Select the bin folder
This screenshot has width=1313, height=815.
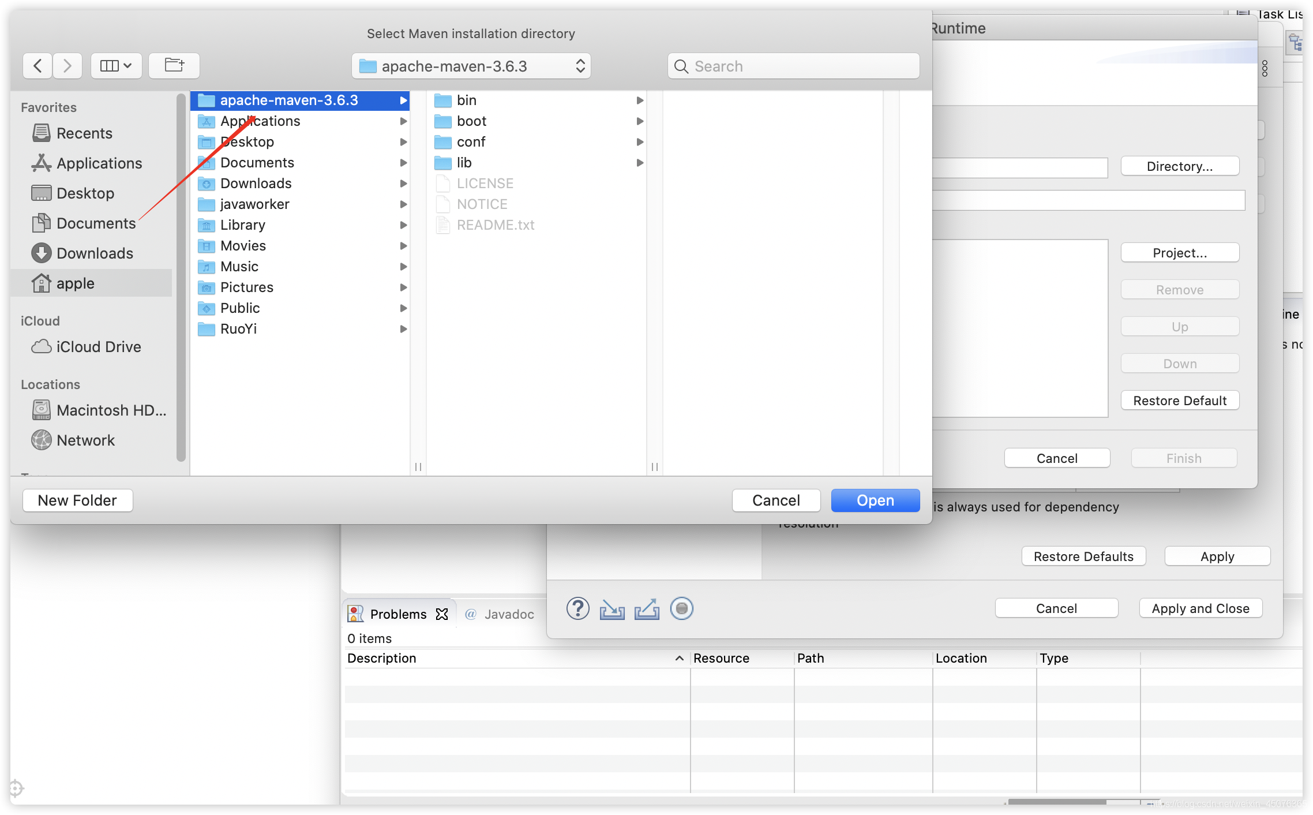537,100
